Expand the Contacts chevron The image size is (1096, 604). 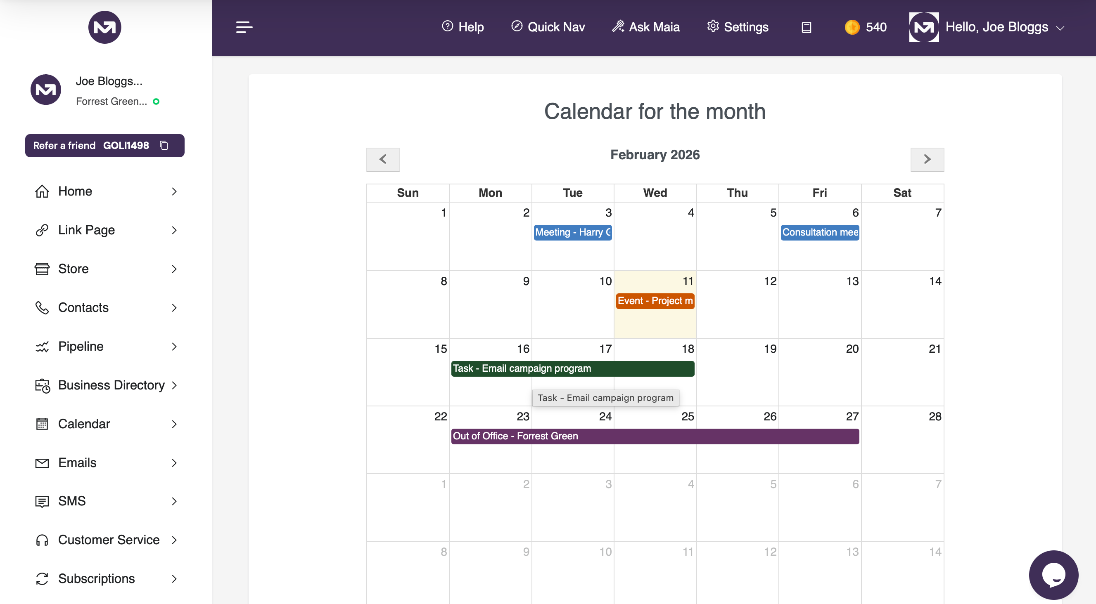tap(174, 308)
